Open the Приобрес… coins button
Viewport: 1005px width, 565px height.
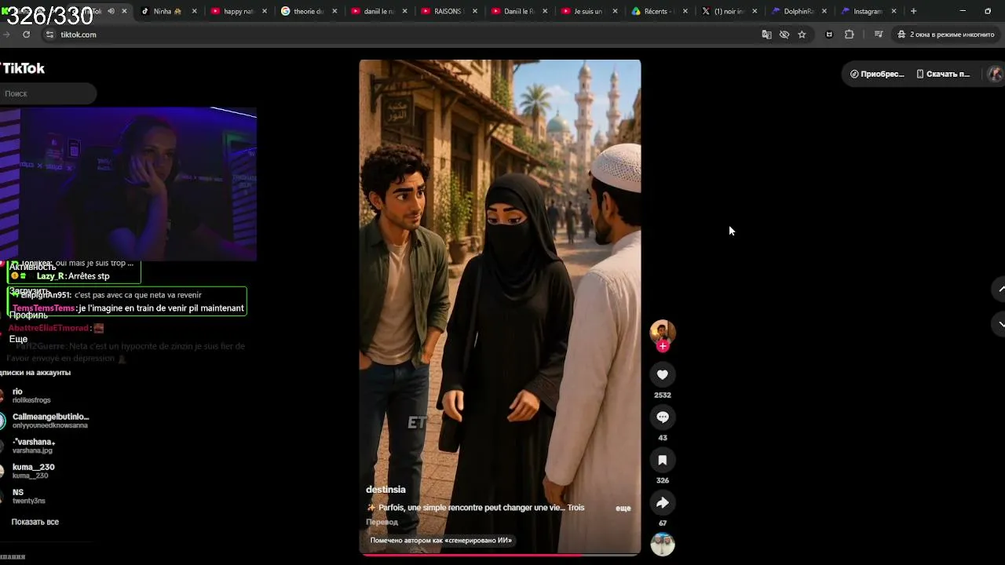877,74
